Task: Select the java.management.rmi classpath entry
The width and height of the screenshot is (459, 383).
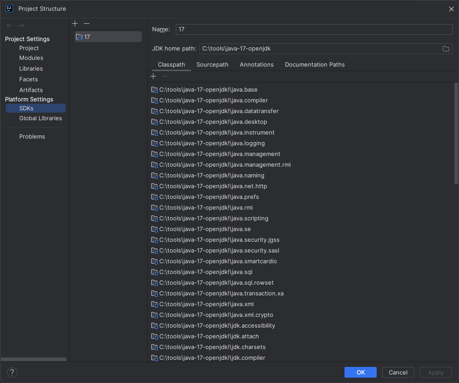Action: click(221, 165)
